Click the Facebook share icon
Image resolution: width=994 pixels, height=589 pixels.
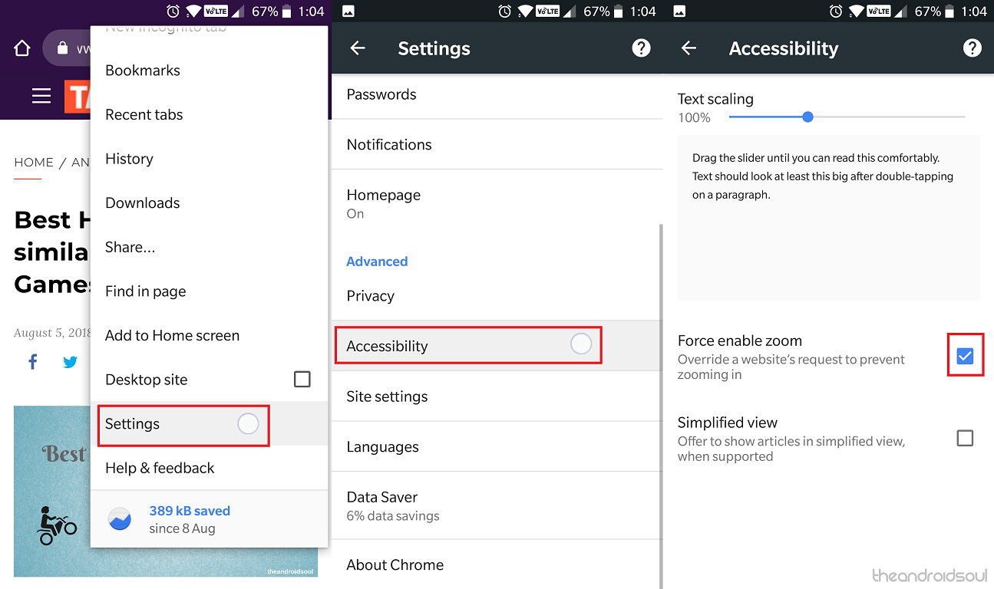click(33, 362)
